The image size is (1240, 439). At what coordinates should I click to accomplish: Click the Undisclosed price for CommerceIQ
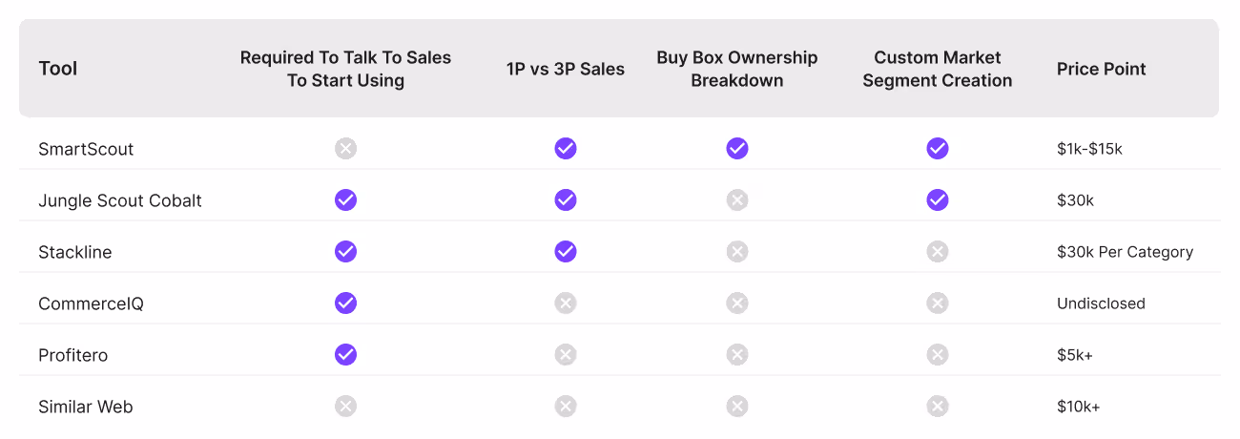pos(1101,303)
